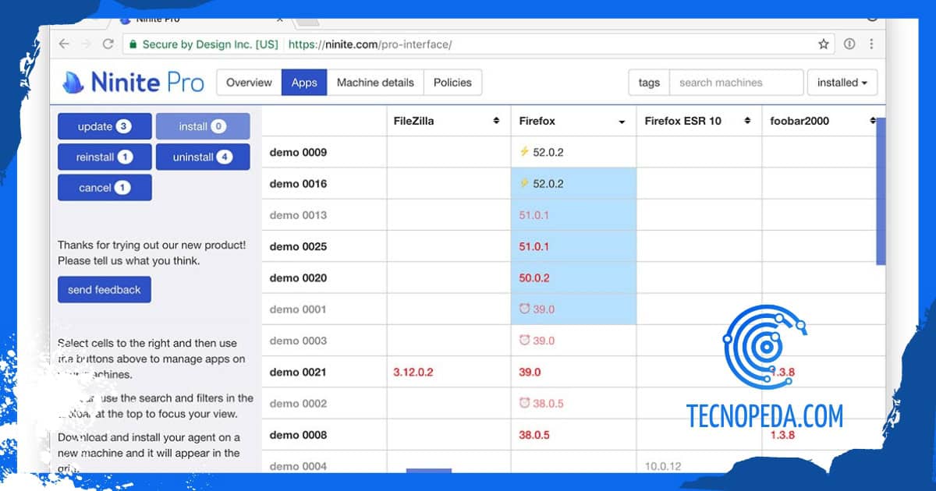This screenshot has height=491, width=936.
Task: Open Chrome's three-dot menu
Action: (x=871, y=44)
